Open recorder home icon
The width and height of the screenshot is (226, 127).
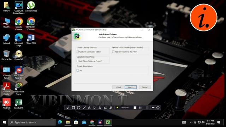(158, 108)
